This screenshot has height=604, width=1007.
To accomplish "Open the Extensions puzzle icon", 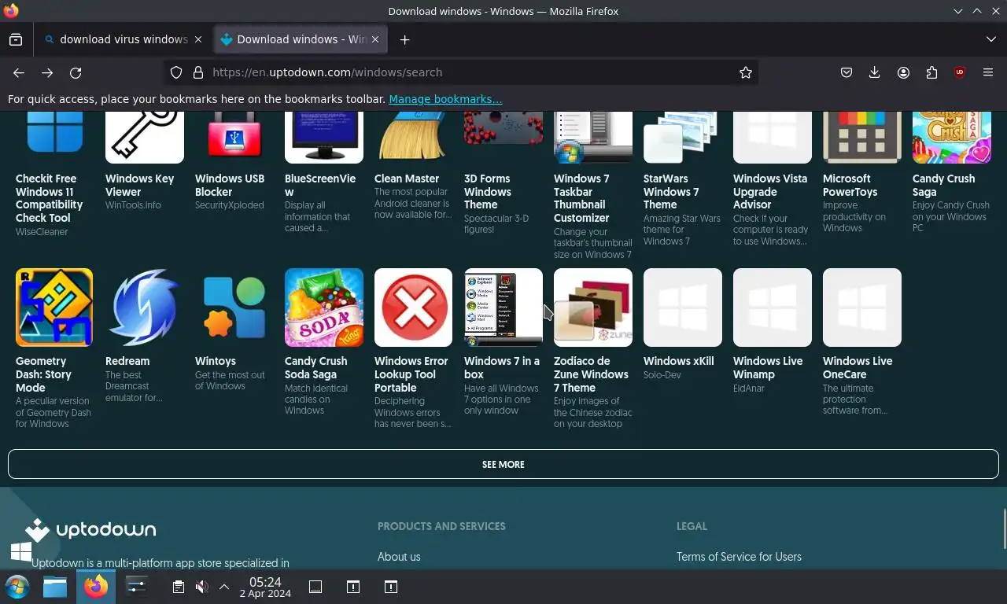I will pos(931,72).
